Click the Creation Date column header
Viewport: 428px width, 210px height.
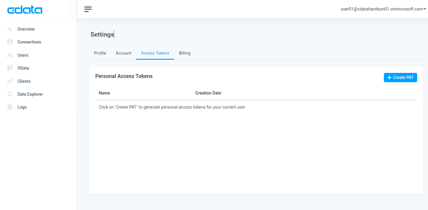[x=208, y=93]
